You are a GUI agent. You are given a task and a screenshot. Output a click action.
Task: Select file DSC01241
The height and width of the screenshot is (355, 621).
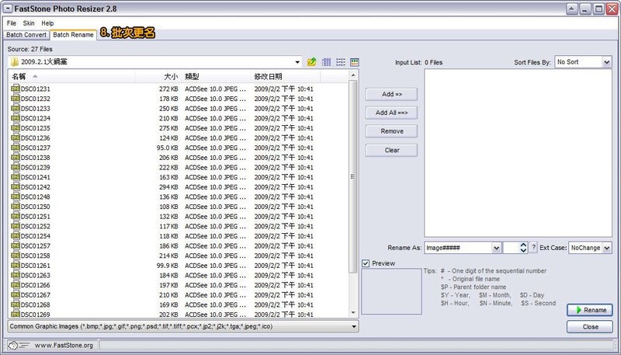(x=35, y=177)
